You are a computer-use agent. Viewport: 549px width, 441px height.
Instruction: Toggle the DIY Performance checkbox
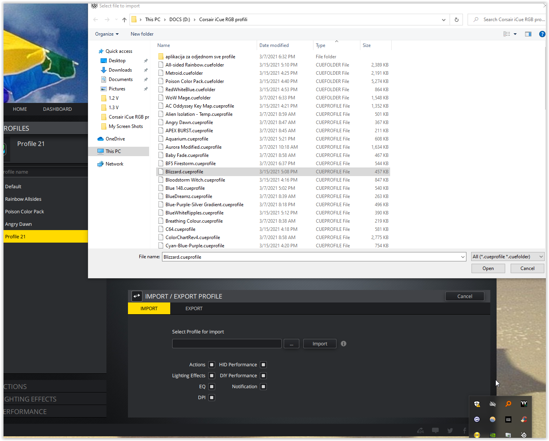pyautogui.click(x=263, y=376)
